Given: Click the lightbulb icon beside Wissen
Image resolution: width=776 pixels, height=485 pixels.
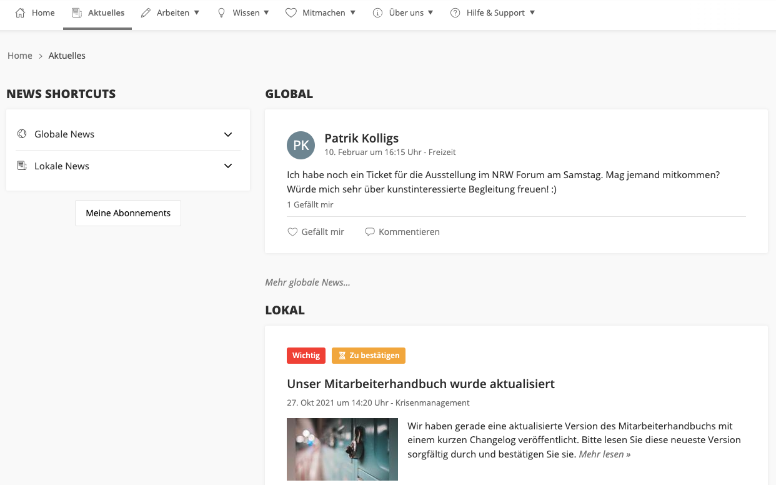Looking at the screenshot, I should [x=221, y=12].
